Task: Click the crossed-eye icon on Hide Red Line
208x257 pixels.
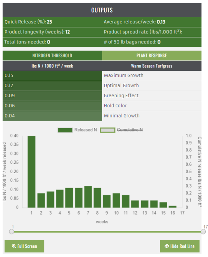Action: [167, 246]
